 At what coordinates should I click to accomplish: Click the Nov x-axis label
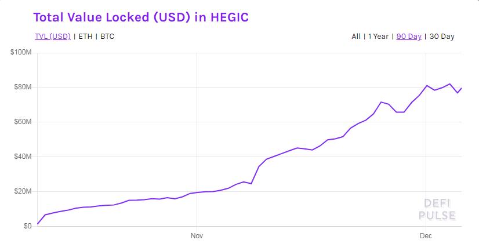tap(197, 236)
